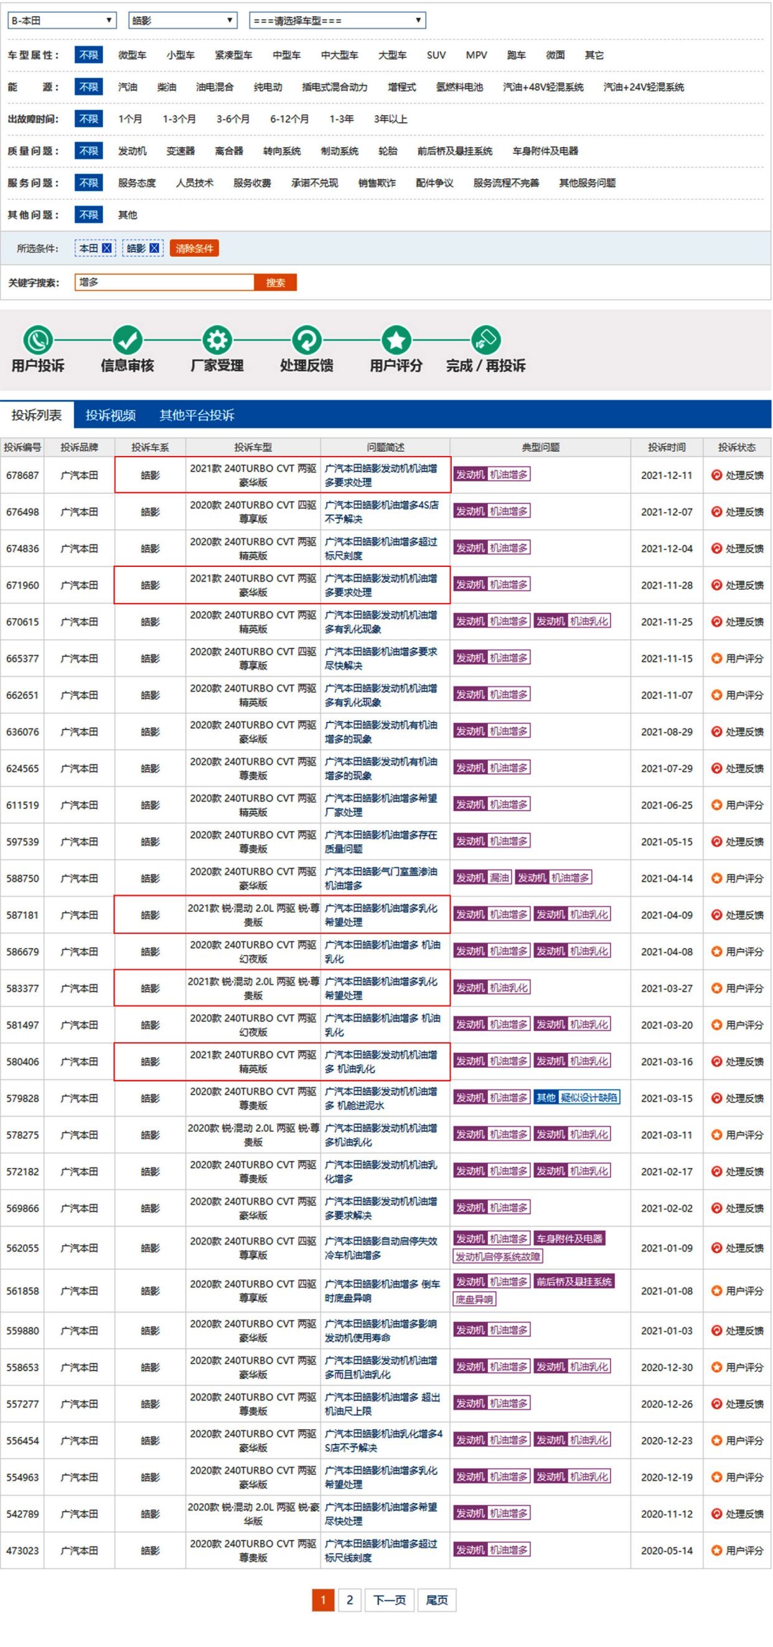Click the 下一页 pagination button

(x=389, y=1600)
